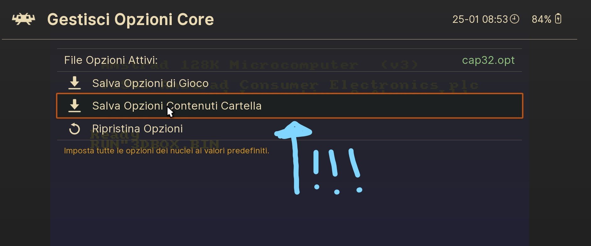Viewport: 591px width, 246px height.
Task: Click the charging battery icon
Action: [x=558, y=19]
